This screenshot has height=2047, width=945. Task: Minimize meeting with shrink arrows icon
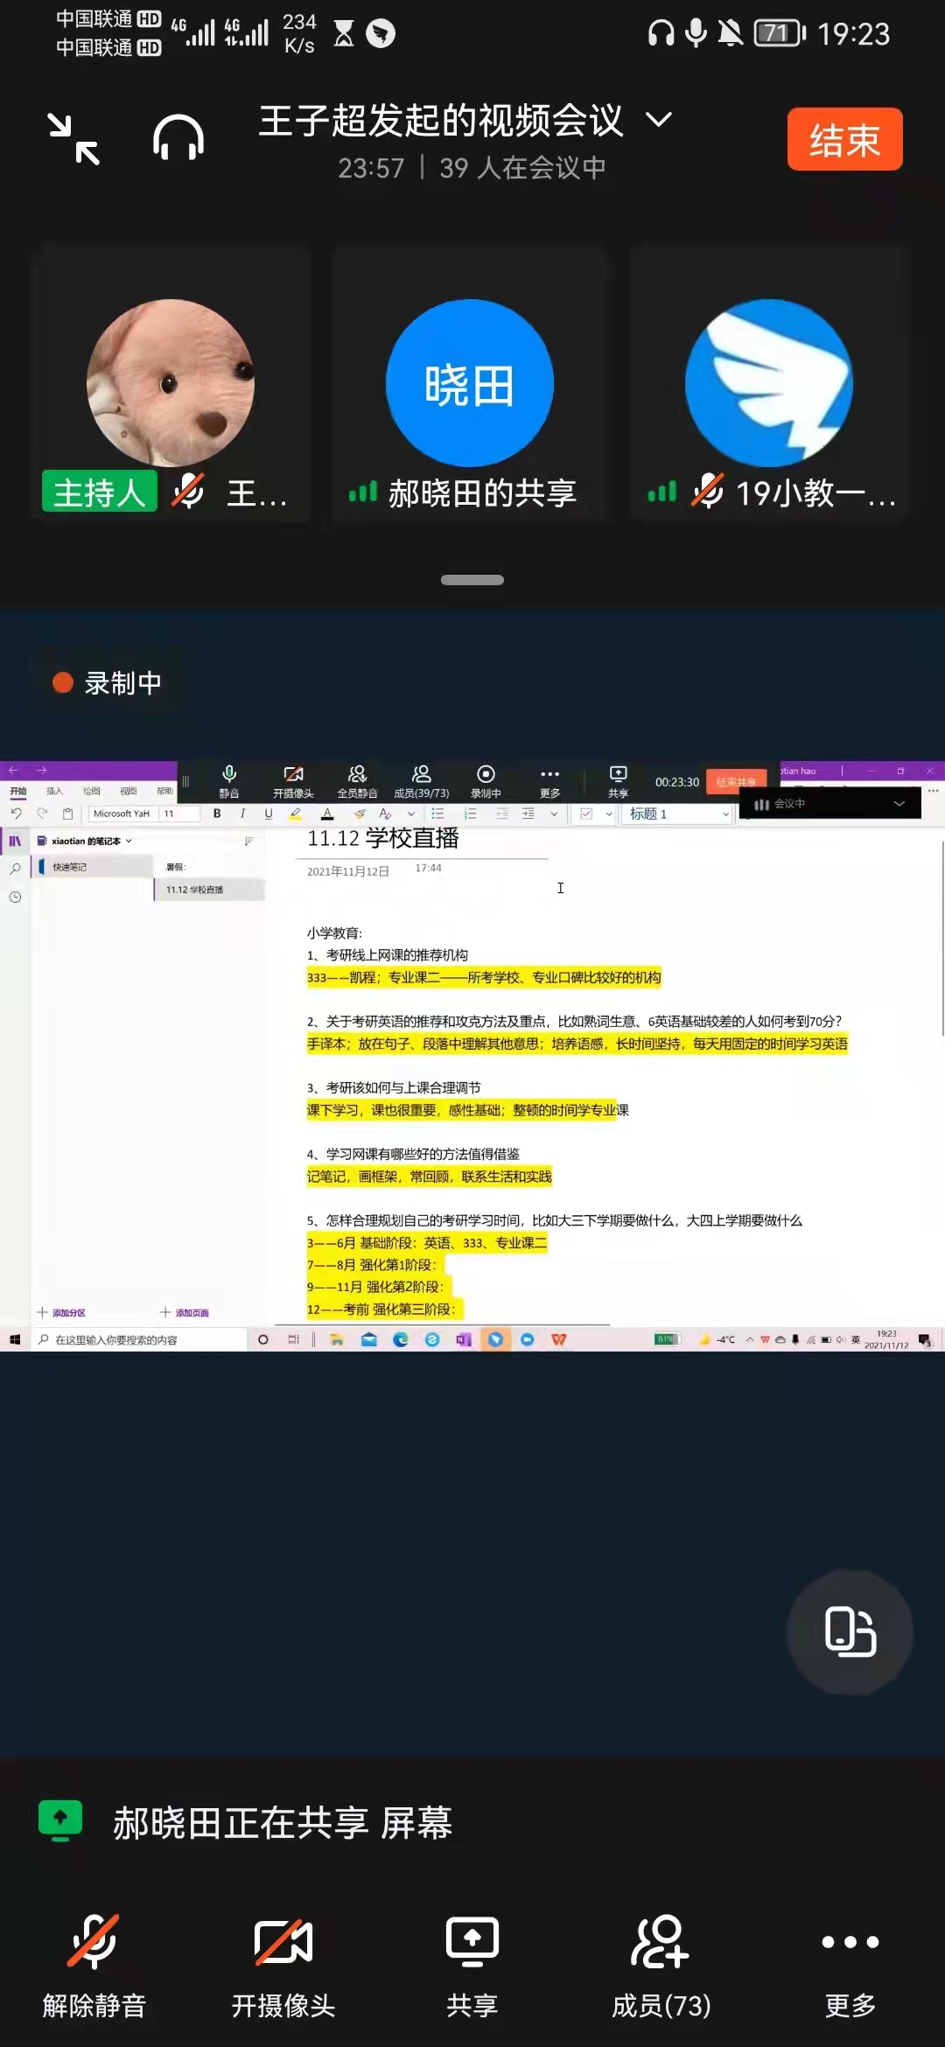click(x=73, y=139)
